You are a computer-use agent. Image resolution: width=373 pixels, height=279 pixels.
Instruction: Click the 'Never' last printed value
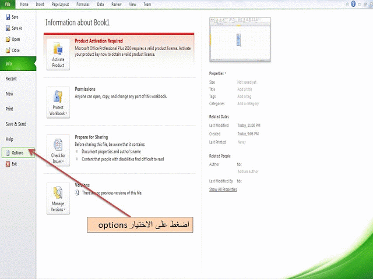click(x=241, y=142)
